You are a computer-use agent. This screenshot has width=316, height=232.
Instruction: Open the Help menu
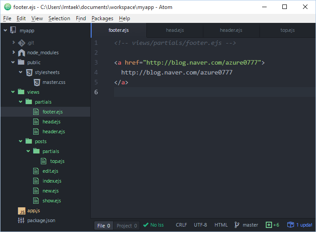click(124, 18)
